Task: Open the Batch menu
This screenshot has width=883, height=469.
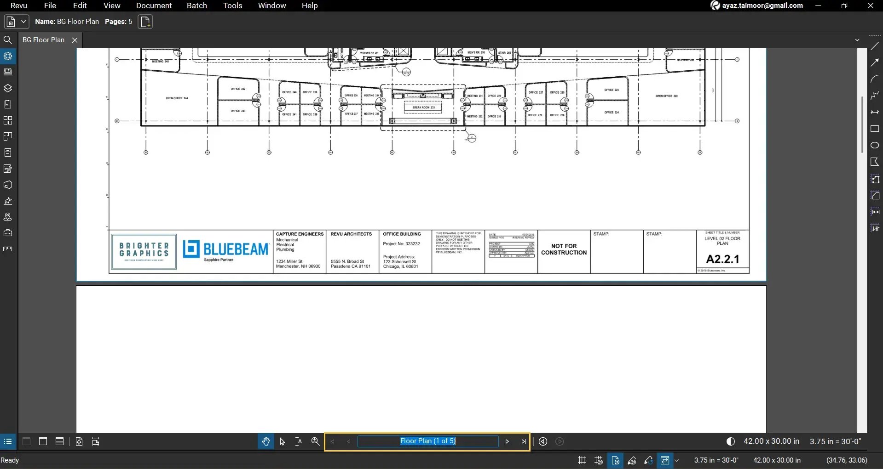Action: tap(197, 6)
